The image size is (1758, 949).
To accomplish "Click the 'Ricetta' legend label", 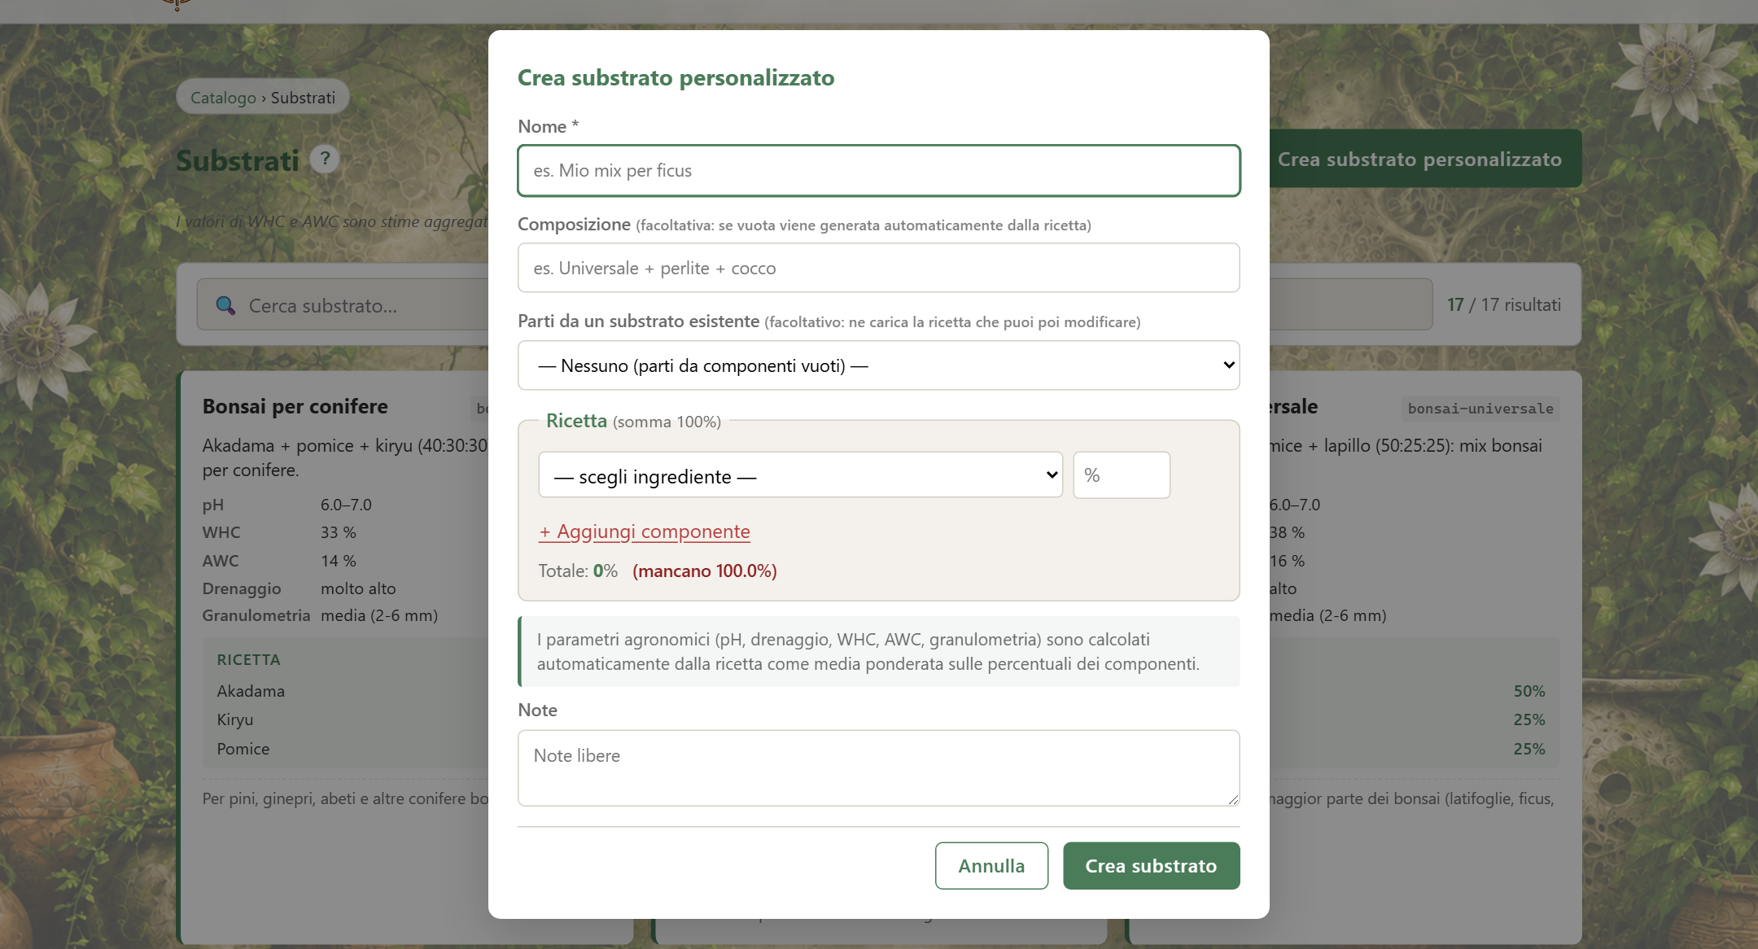I will [576, 421].
